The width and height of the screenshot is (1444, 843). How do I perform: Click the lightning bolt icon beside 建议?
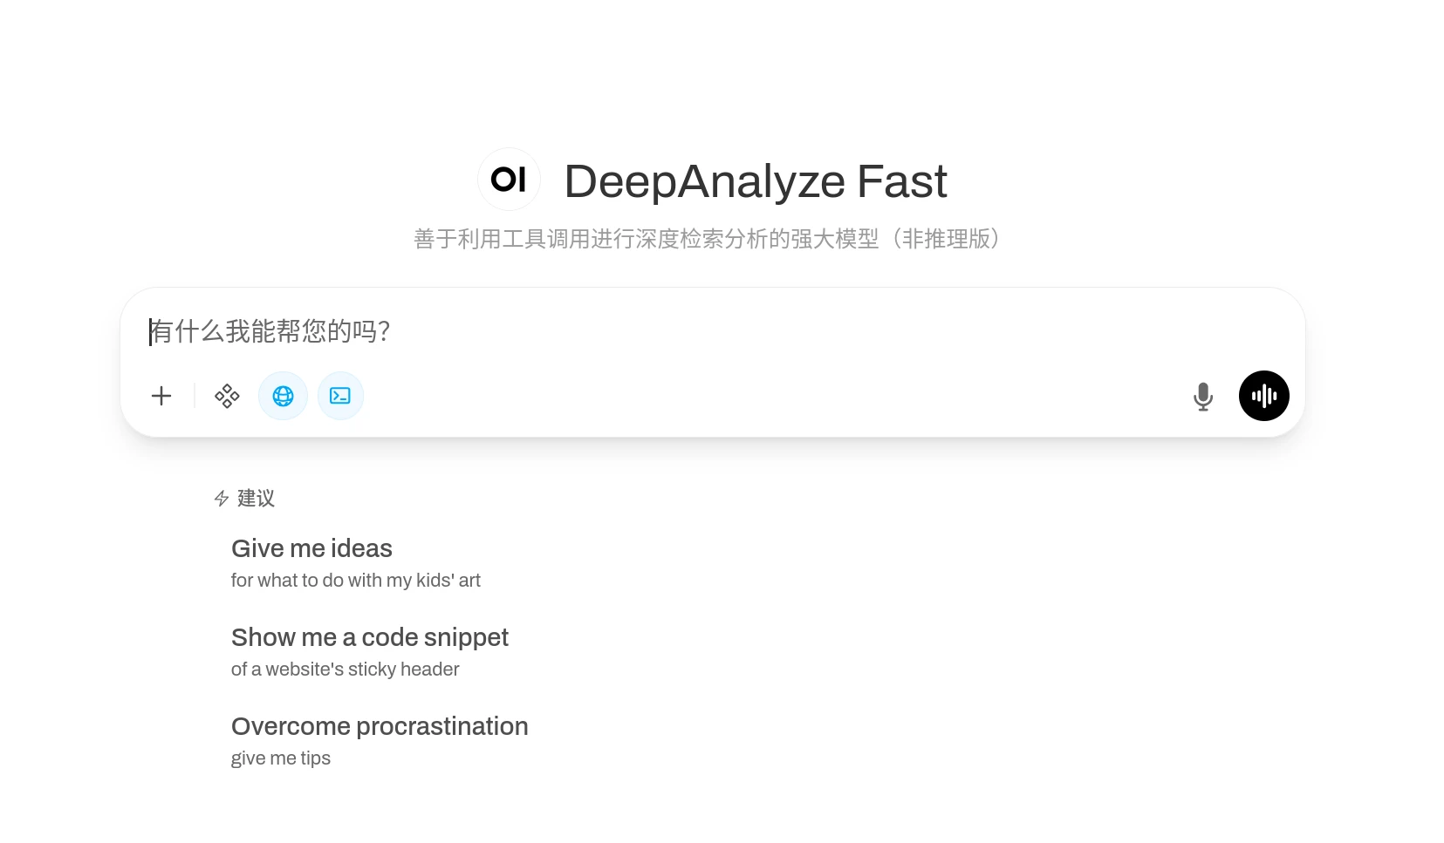point(222,499)
